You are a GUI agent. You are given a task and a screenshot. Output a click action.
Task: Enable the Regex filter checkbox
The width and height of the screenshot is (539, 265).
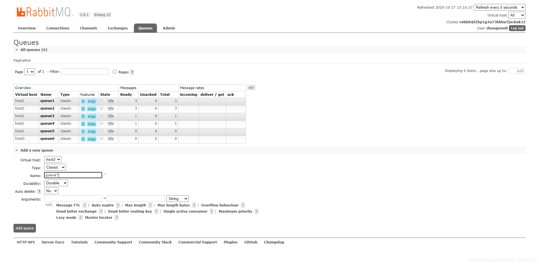point(115,72)
